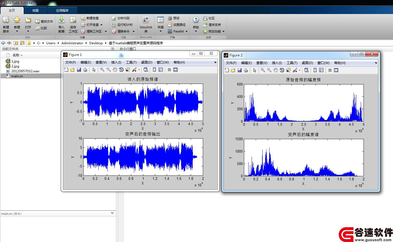Expand the Open Variable (打开变量) dropdown
393x242 pixels.
101,25
